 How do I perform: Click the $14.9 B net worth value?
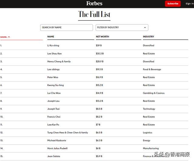point(99,93)
